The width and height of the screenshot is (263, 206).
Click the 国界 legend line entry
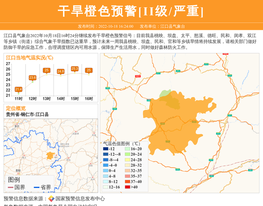17,188
